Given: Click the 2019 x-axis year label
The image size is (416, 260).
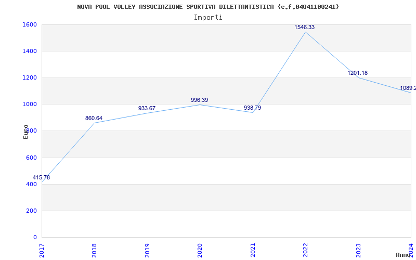Looking at the screenshot, I should point(147,251).
